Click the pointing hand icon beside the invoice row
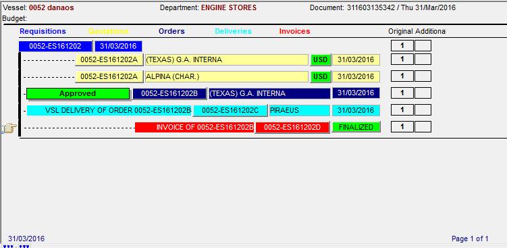This screenshot has height=248, width=507. pos(9,128)
